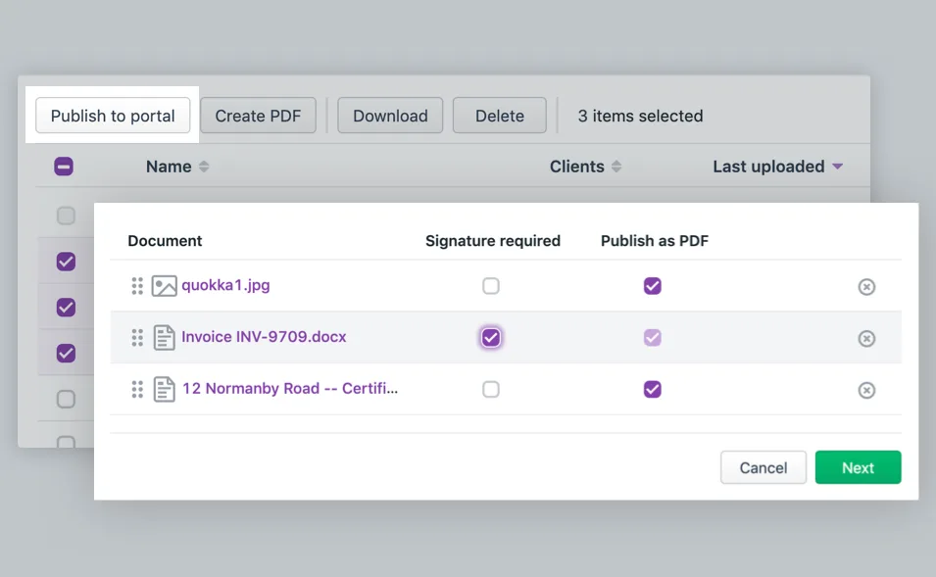Sort by Last uploaded using the arrow
This screenshot has height=577, width=936.
point(837,167)
